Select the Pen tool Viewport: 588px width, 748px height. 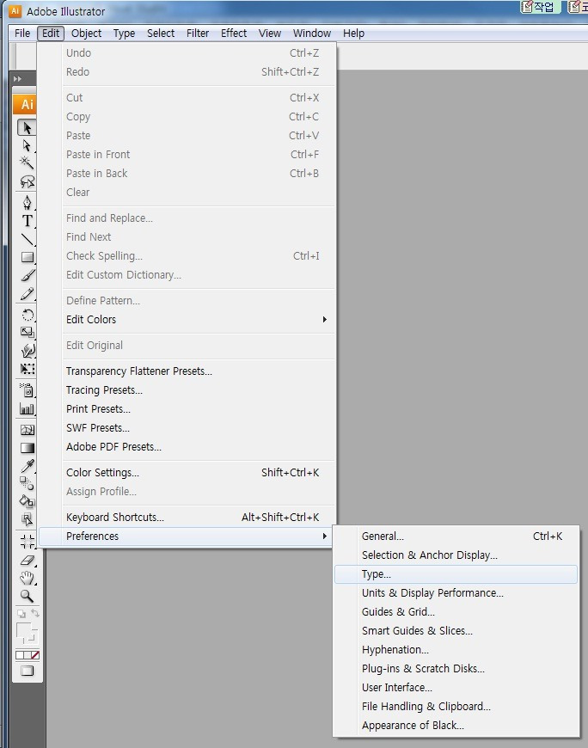[x=28, y=203]
